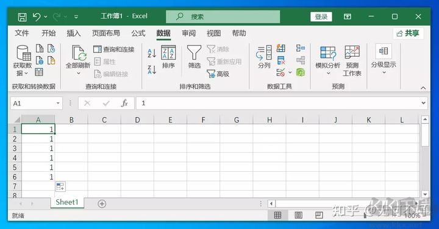The height and width of the screenshot is (229, 439).
Task: Open the 公式 ribbon tab
Action: pyautogui.click(x=138, y=33)
